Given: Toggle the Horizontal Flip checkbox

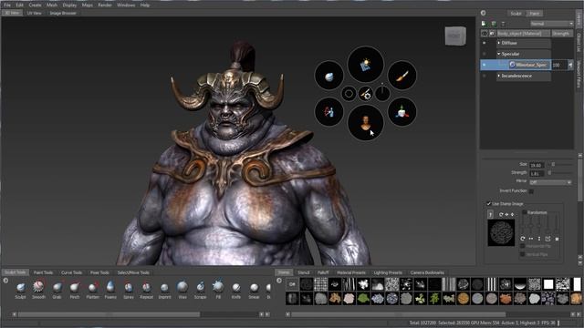Looking at the screenshot, I should pyautogui.click(x=522, y=246).
